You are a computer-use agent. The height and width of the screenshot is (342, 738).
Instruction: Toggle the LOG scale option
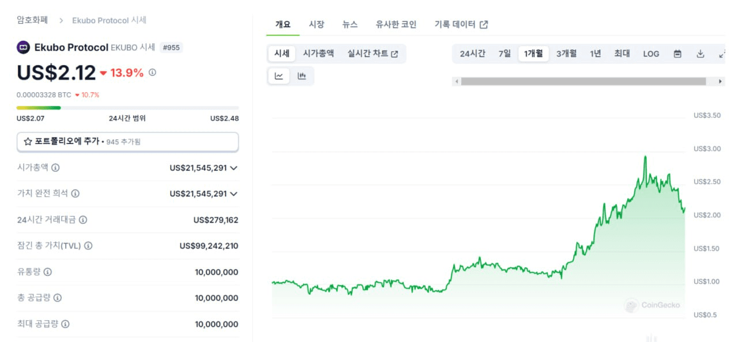[x=651, y=54]
